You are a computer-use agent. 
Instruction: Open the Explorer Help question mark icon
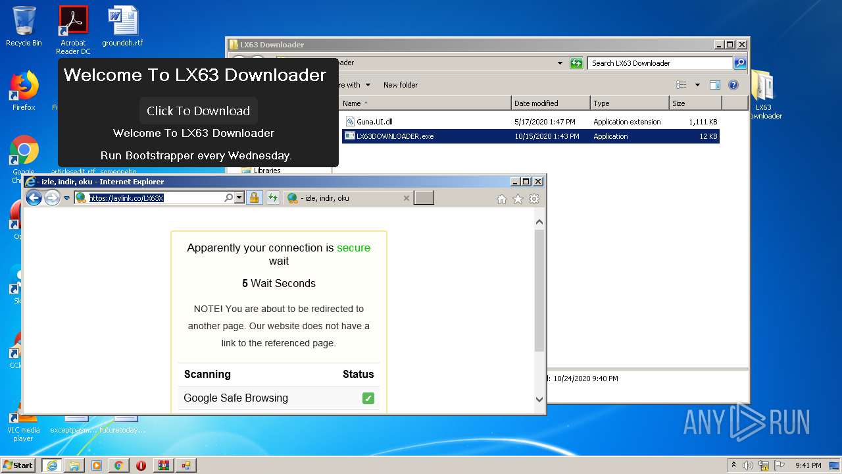coord(733,85)
